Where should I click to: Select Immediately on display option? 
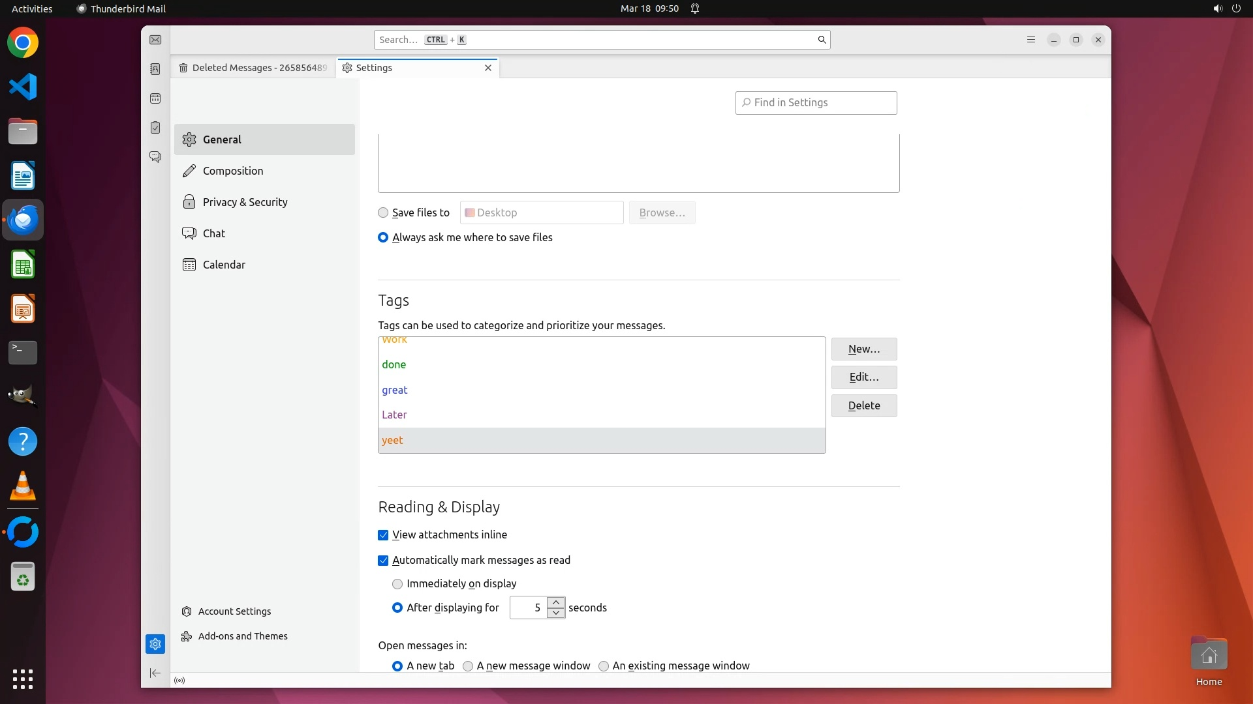pyautogui.click(x=397, y=584)
